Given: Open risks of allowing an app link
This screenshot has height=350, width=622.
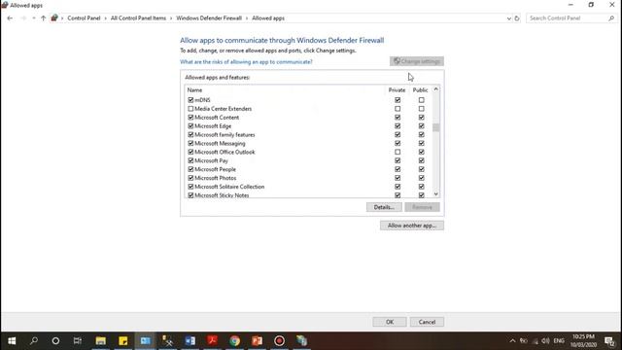Looking at the screenshot, I should point(246,62).
